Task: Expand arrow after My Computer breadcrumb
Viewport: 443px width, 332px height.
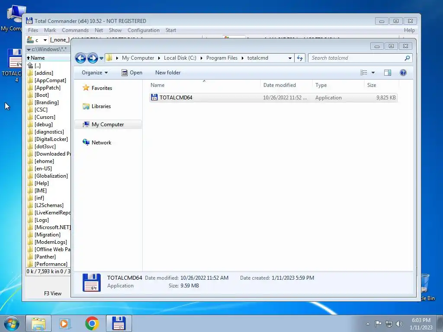Action: (159, 58)
